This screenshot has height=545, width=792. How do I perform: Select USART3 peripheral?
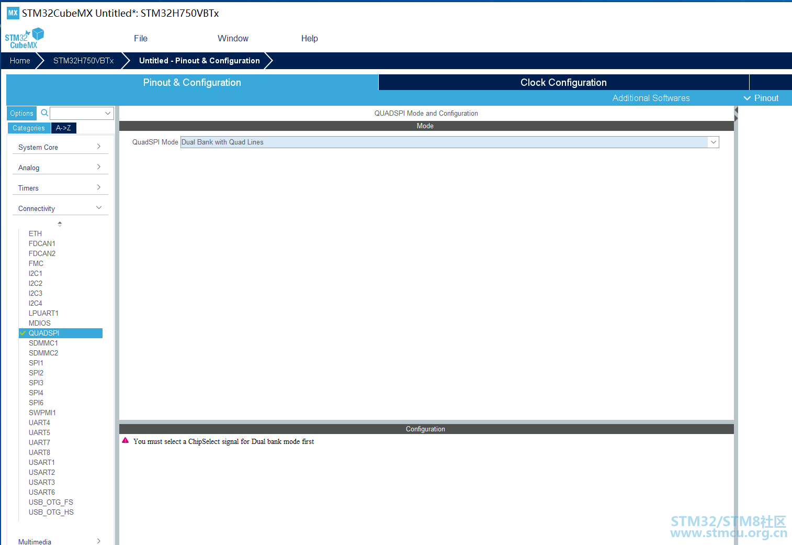pos(42,482)
